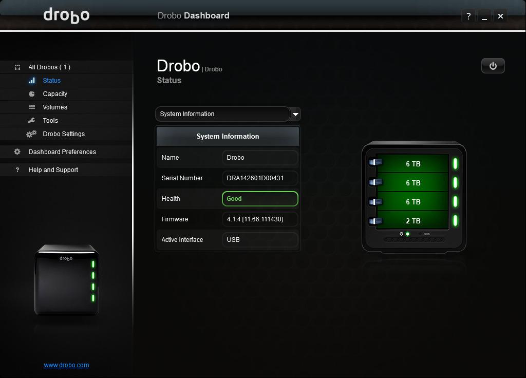Expand All Drobos ( 1 ) entry
Screen dimensions: 526x378
click(49, 67)
